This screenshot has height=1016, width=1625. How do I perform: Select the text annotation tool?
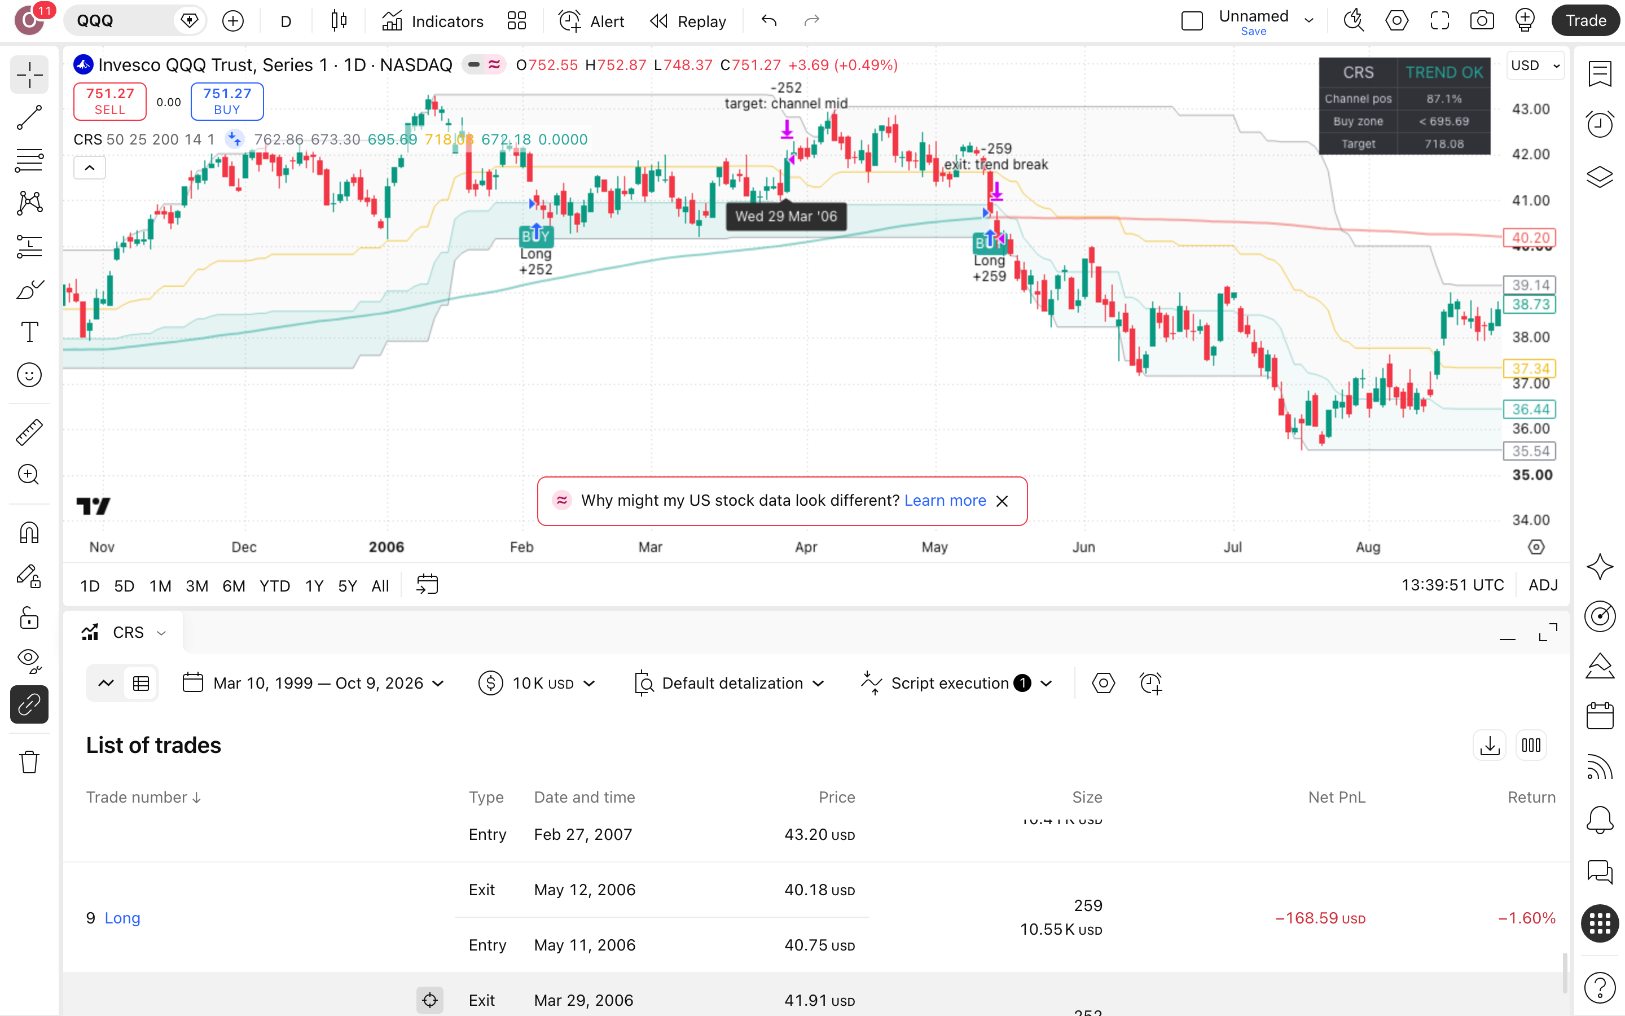tap(29, 332)
